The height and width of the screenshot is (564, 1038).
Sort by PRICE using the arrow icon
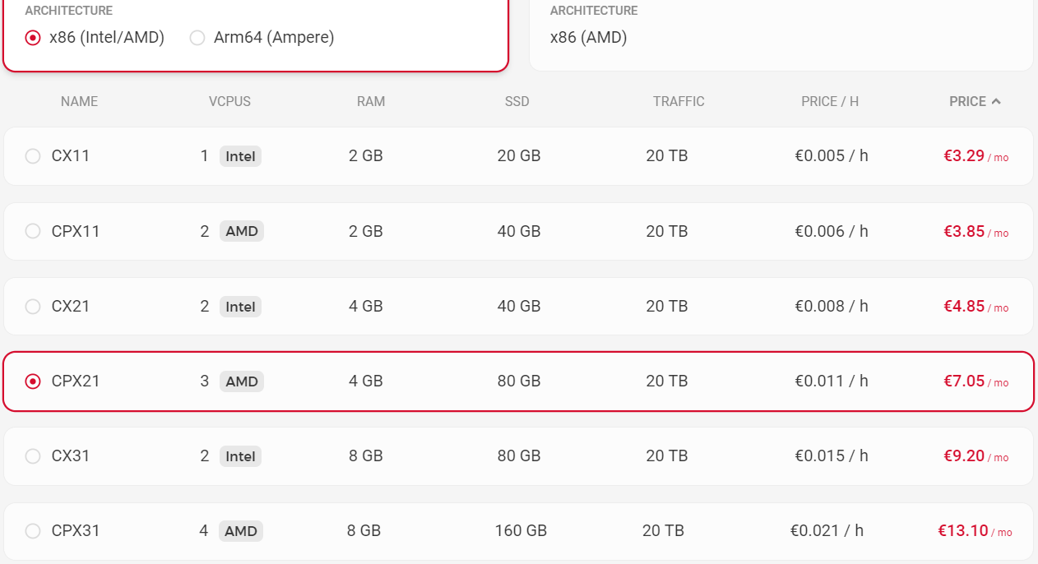[996, 102]
